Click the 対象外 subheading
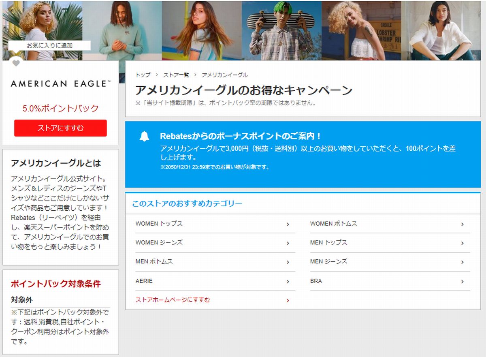The height and width of the screenshot is (357, 486). [x=21, y=300]
